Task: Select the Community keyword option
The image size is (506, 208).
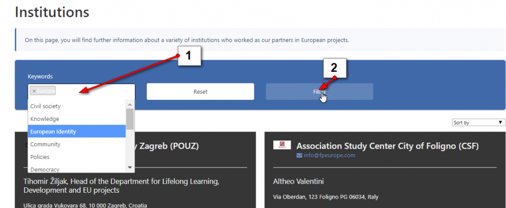Action: 77,144
